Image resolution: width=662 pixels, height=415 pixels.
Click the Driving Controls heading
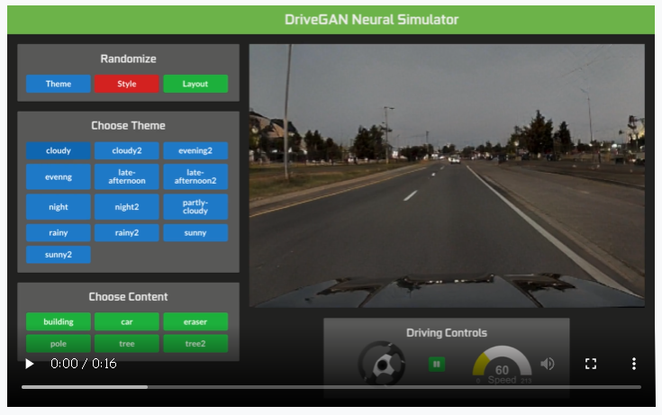447,333
